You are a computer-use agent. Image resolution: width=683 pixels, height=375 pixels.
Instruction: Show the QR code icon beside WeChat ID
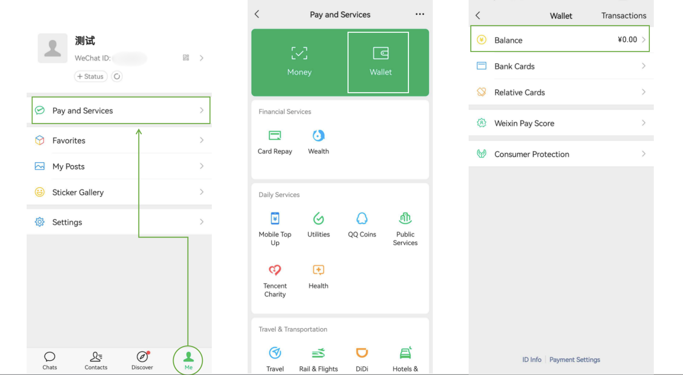pyautogui.click(x=186, y=58)
